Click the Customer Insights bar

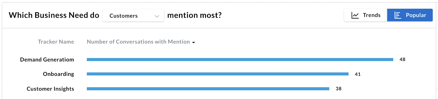(208, 89)
